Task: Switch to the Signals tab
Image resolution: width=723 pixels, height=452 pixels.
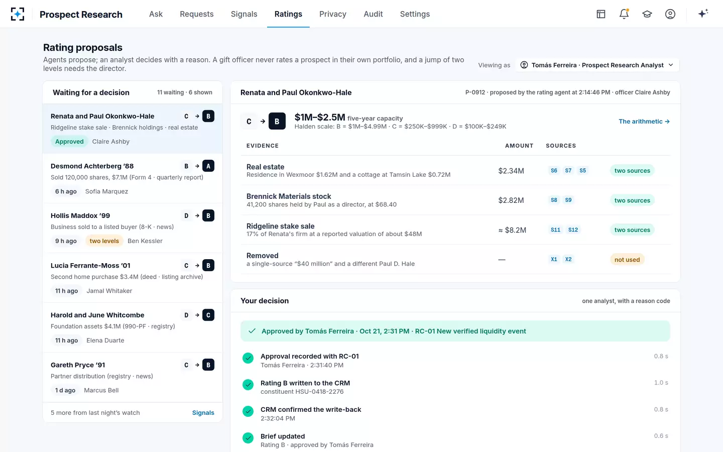Action: tap(244, 14)
